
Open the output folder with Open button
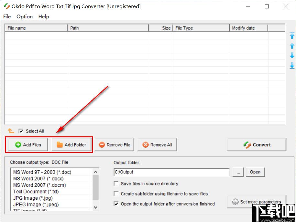(255, 172)
